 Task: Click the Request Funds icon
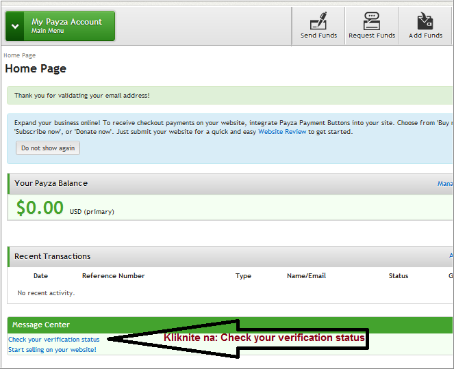[x=372, y=25]
